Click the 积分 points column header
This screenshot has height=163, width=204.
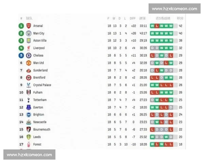click(x=180, y=18)
